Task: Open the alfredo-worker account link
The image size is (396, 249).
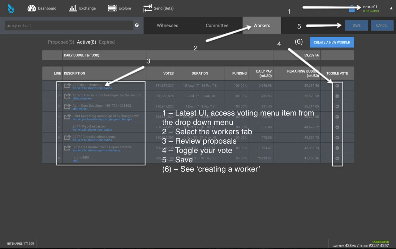Action: click(x=82, y=99)
